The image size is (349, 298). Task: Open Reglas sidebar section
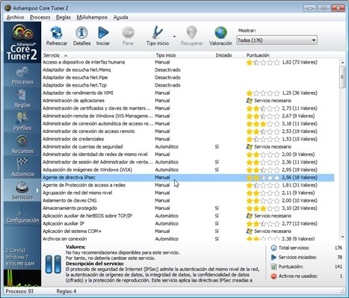pos(22,99)
